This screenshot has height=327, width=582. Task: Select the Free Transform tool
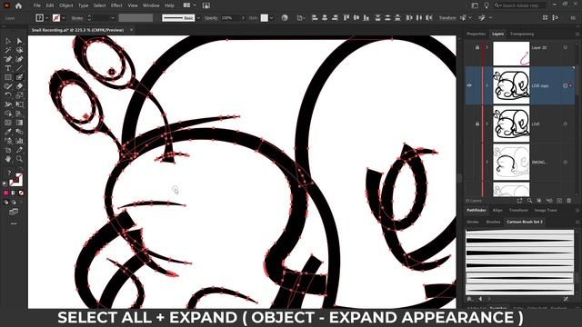point(19,104)
